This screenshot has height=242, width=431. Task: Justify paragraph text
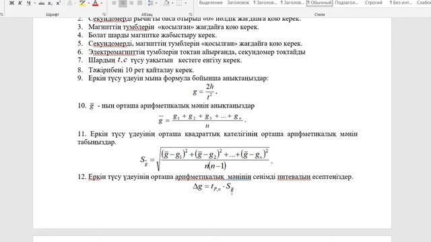point(139,3)
